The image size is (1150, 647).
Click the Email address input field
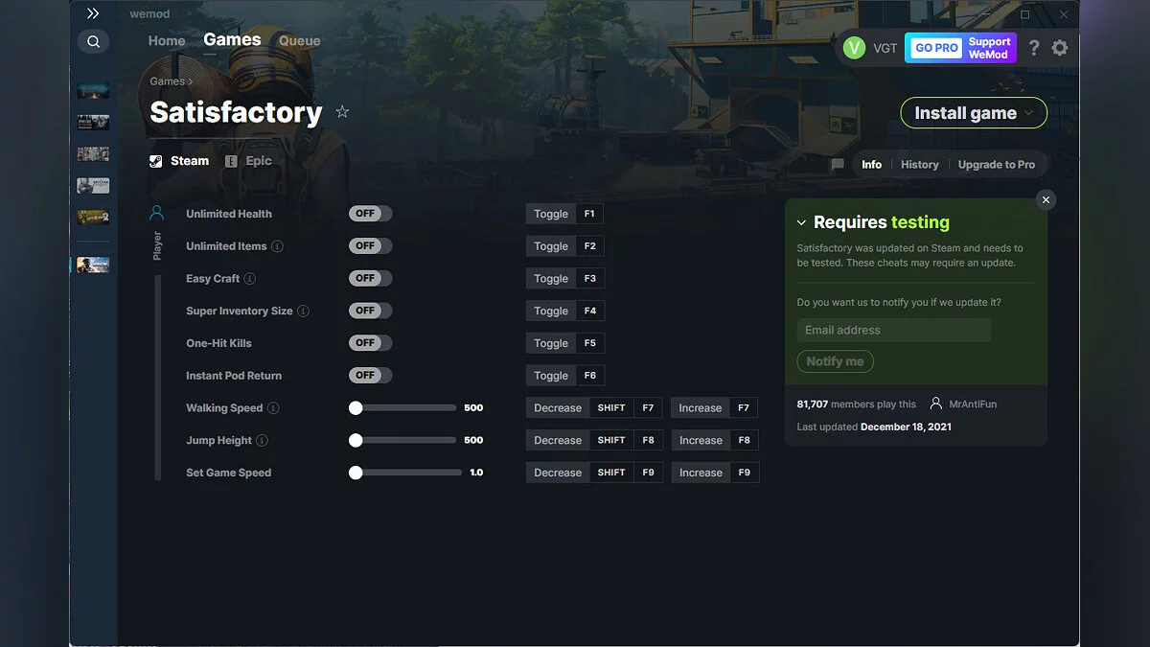[x=893, y=331]
